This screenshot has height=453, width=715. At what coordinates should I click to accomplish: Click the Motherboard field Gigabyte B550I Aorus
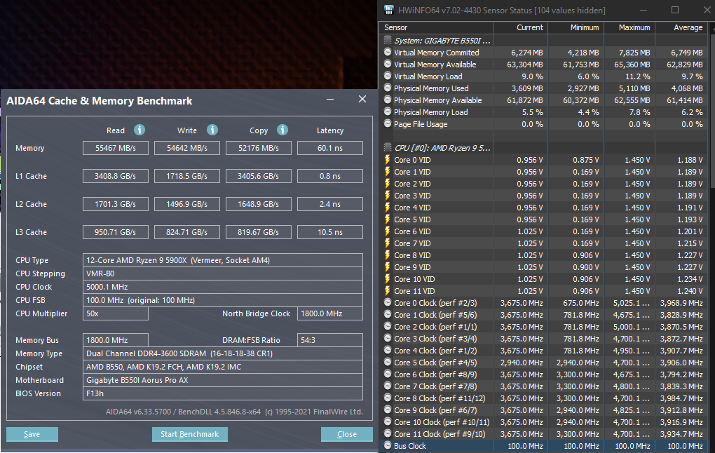(x=222, y=380)
